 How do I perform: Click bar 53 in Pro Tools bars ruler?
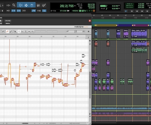[118, 15]
